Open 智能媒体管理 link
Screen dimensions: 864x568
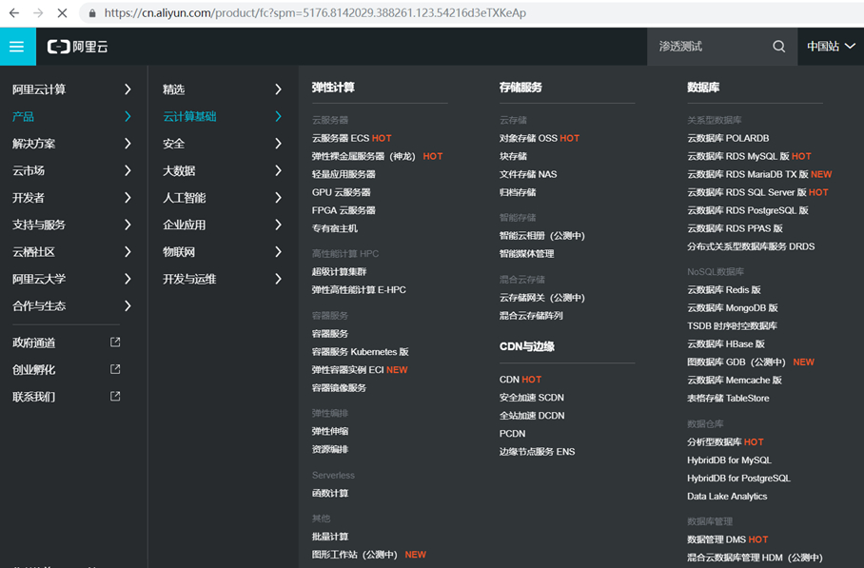tap(527, 253)
